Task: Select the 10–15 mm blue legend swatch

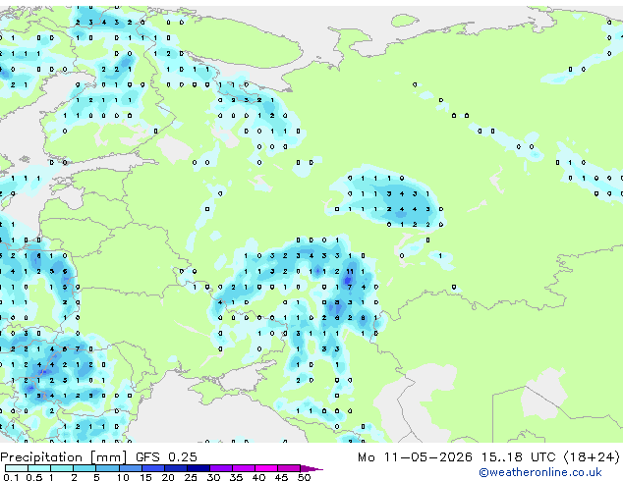Action: coord(130,468)
